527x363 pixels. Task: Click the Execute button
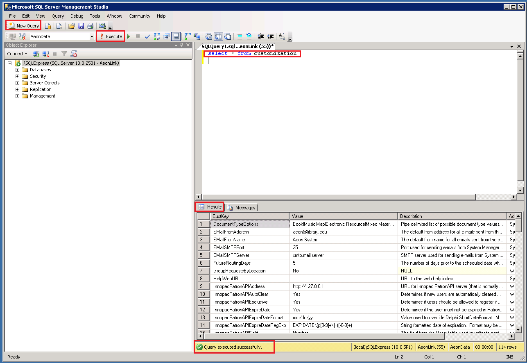point(111,36)
